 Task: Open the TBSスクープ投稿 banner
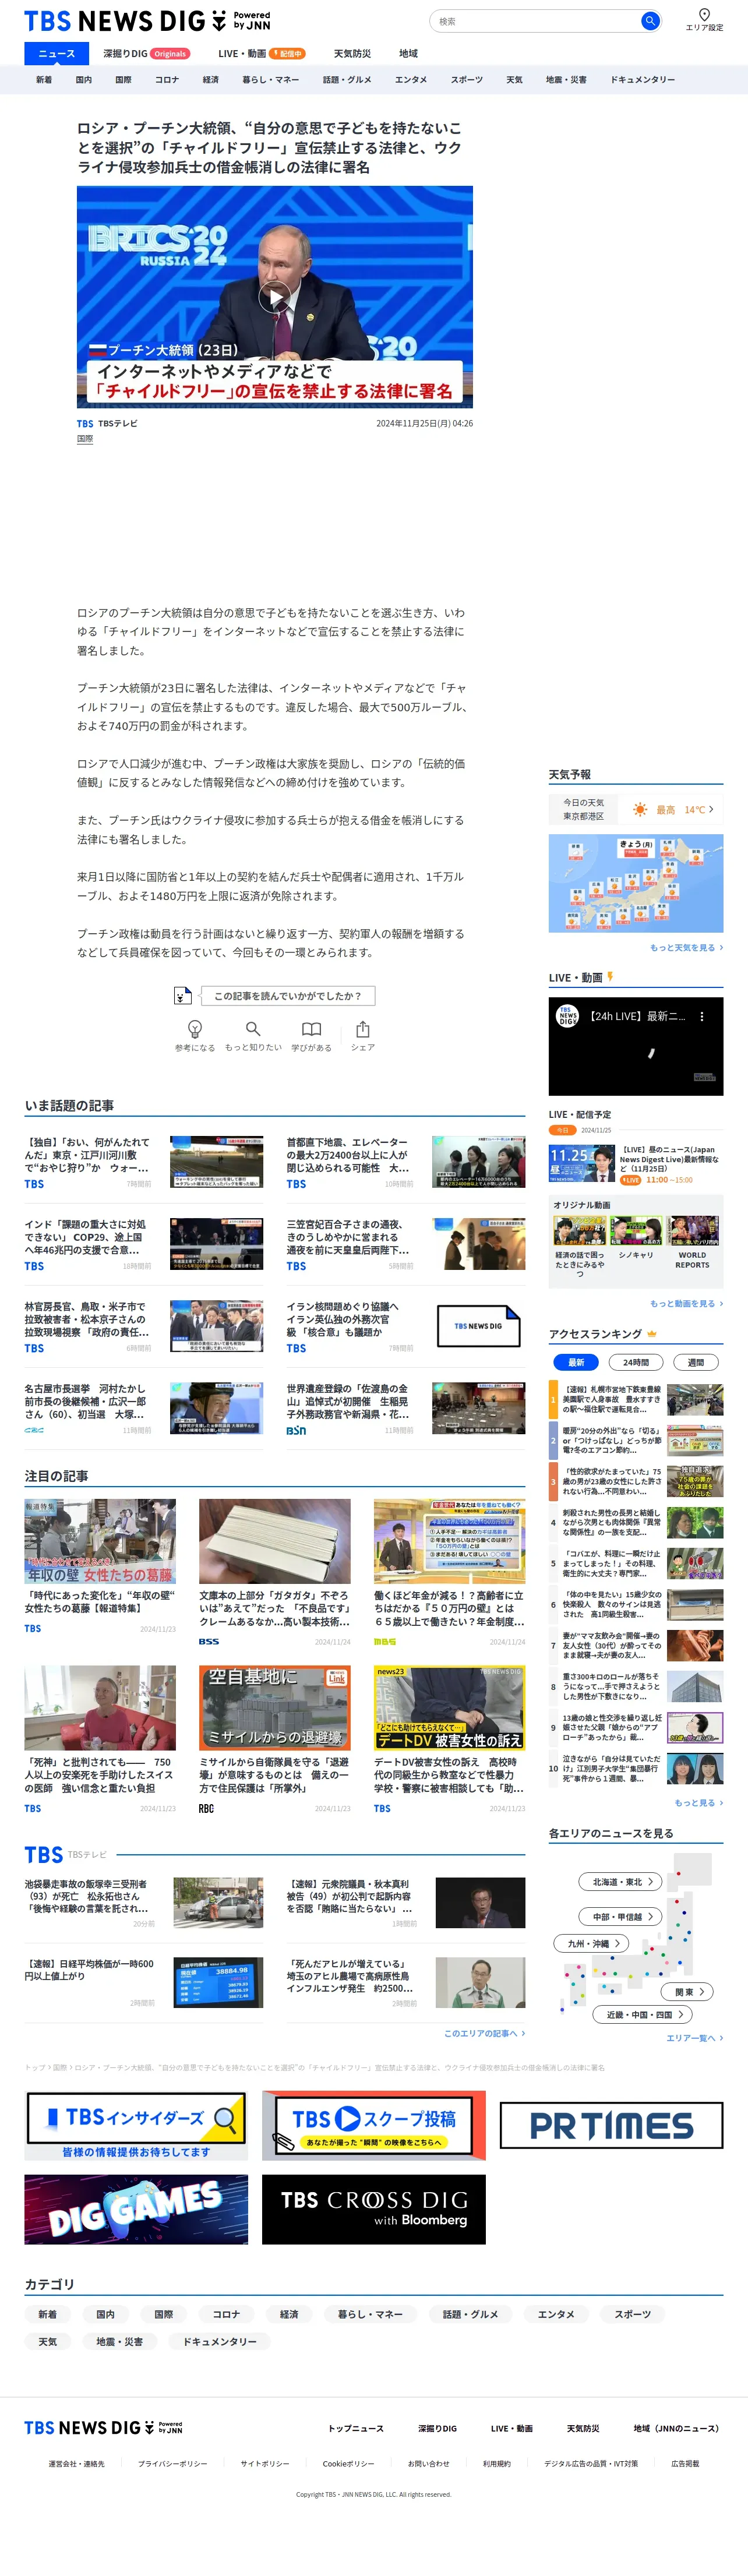tap(374, 2127)
